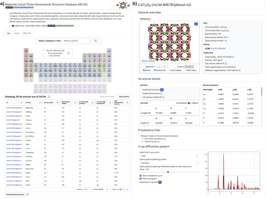Open the Gaussian peak broadening profile dropdown

point(169,163)
